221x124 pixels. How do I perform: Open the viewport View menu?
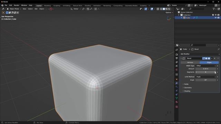click(25, 9)
